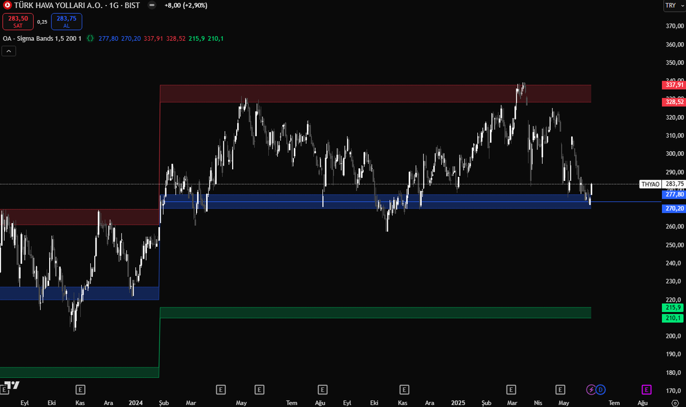
Task: Click the +8,00 (+2,90%) change value
Action: 186,5
